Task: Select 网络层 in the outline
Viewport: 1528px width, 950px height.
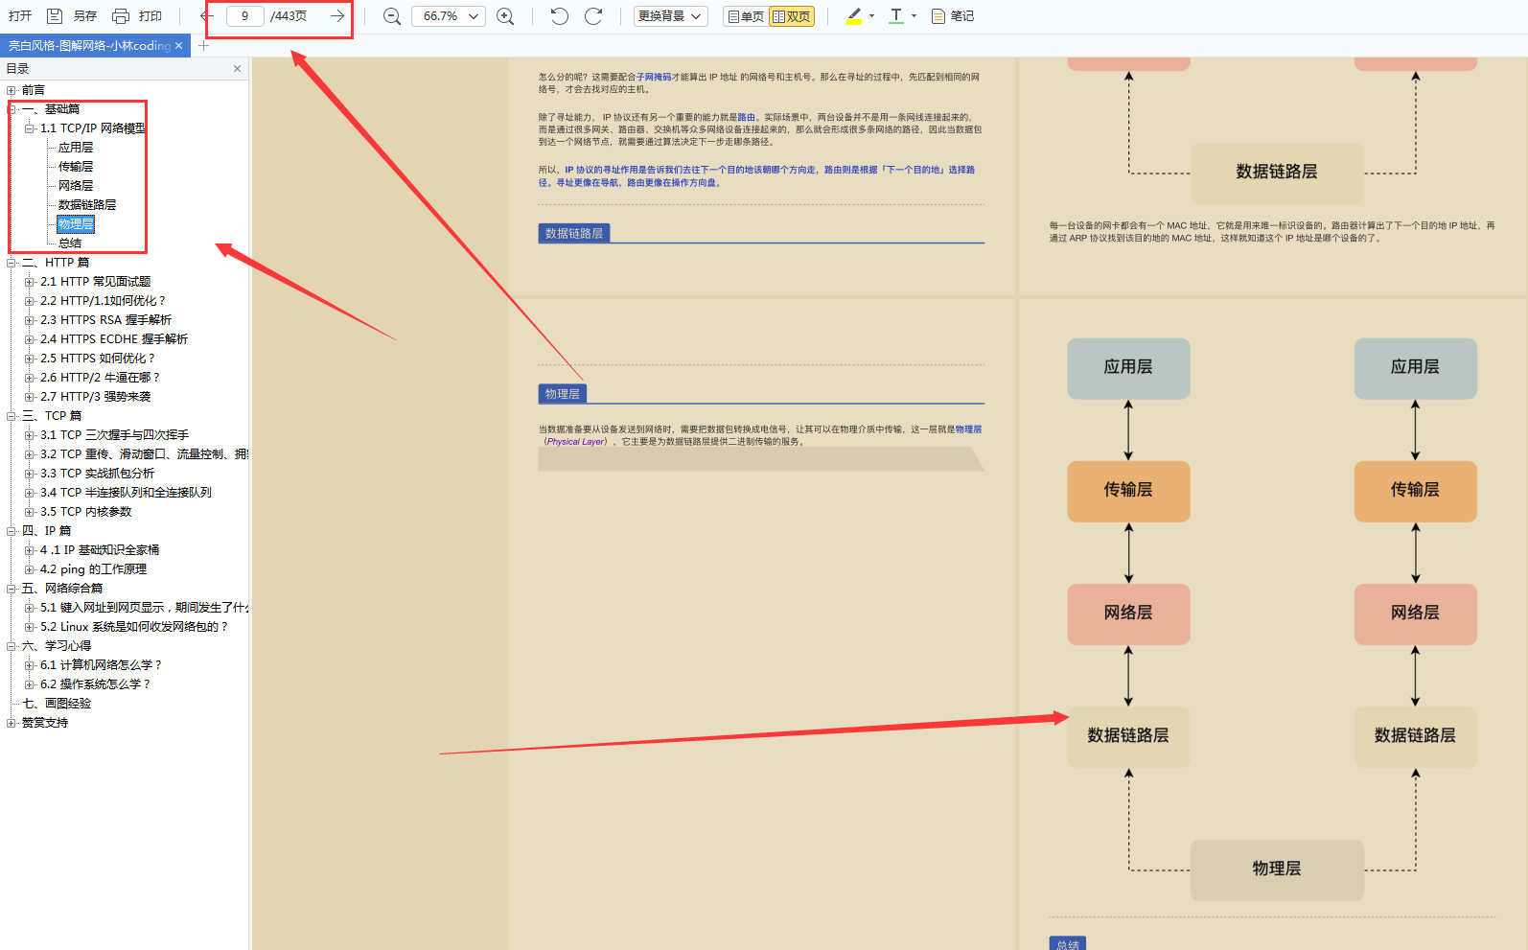Action: tap(76, 186)
